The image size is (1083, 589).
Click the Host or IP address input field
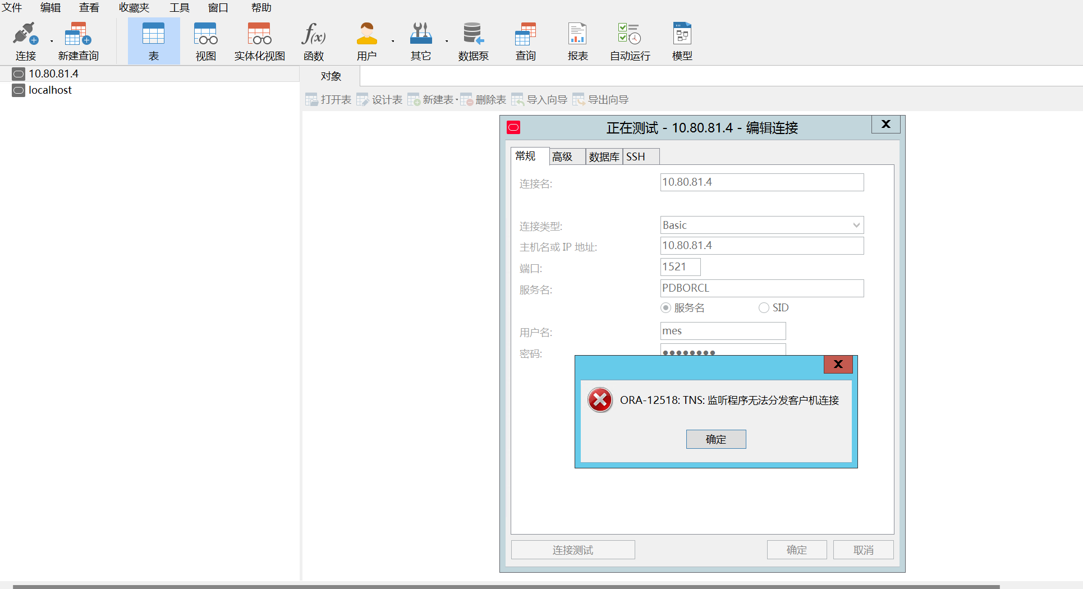(x=762, y=246)
